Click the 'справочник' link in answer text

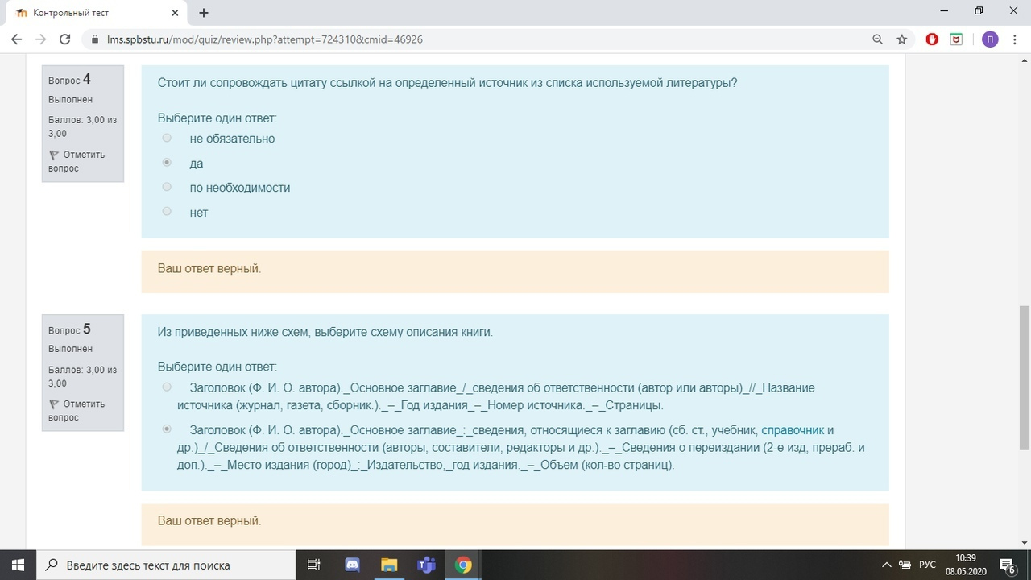(793, 430)
